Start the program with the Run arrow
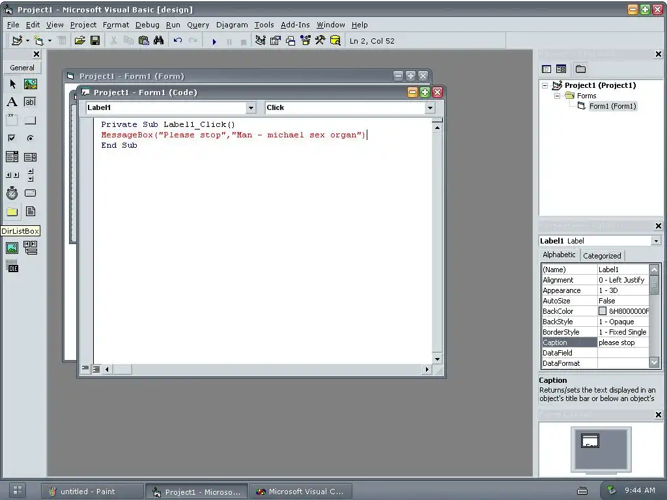The width and height of the screenshot is (667, 500). click(214, 41)
